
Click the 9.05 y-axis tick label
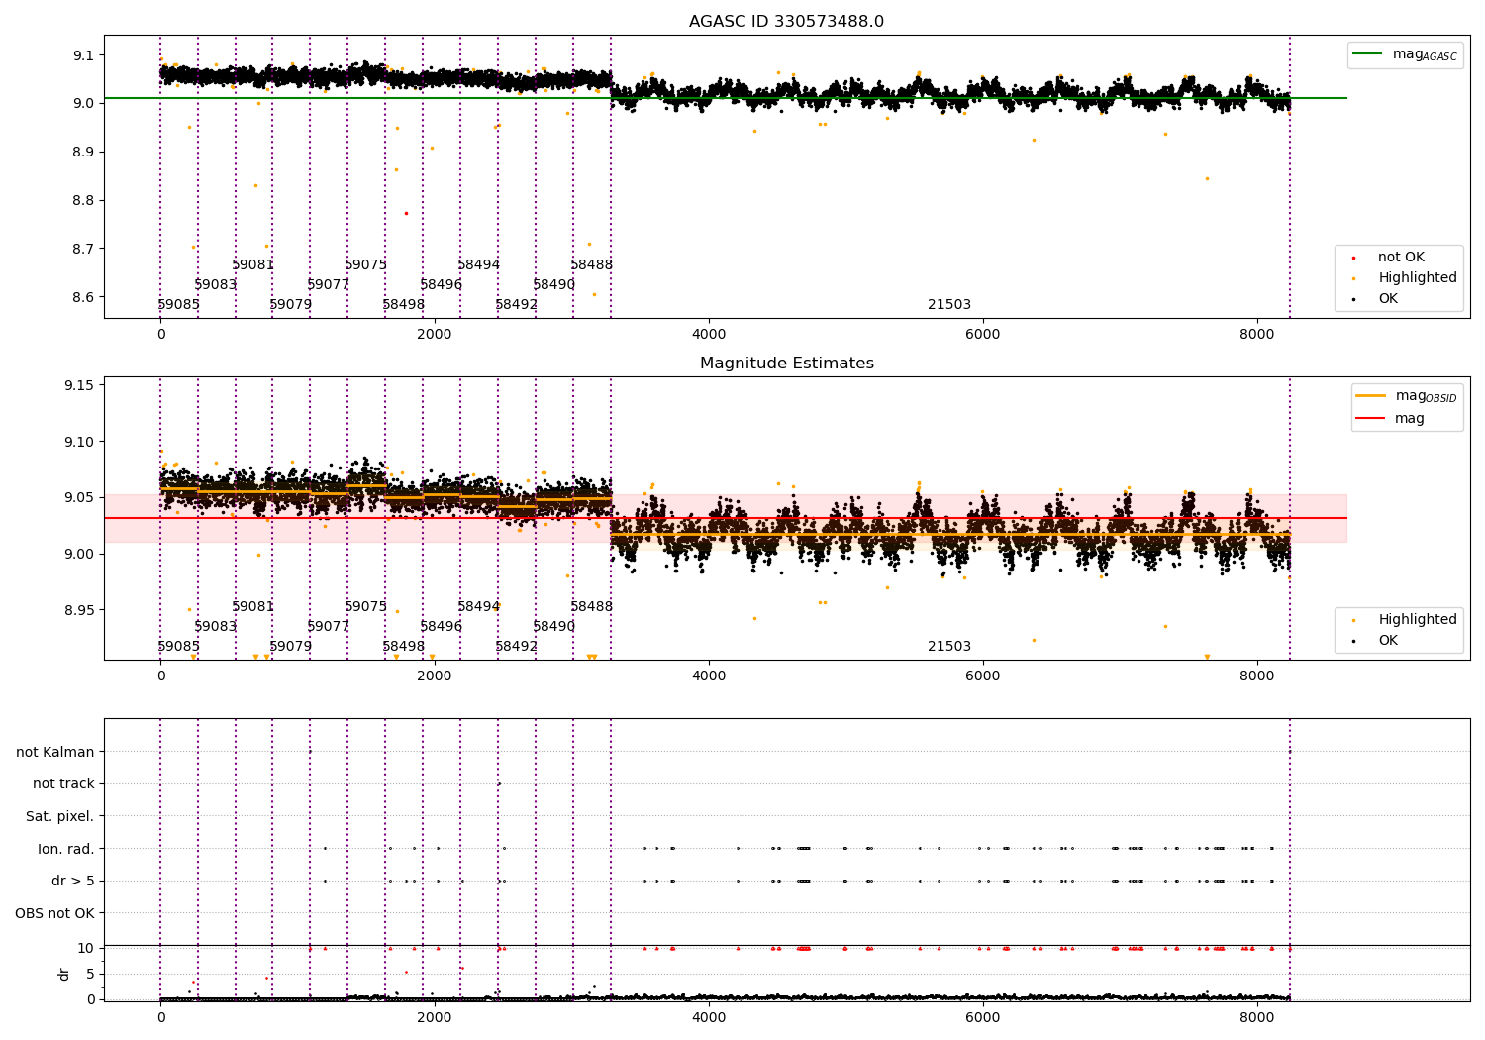80,497
